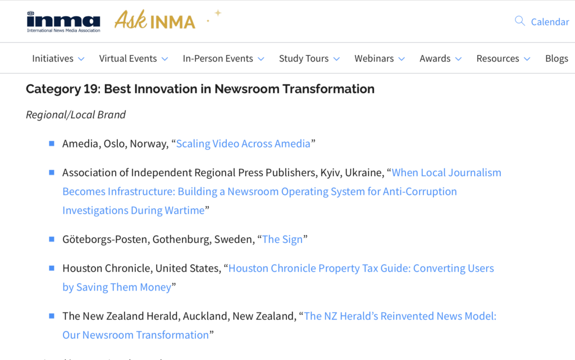Open NZ Herald's Reinvented News Model link
Screen dimensions: 575x360
pyautogui.click(x=400, y=316)
